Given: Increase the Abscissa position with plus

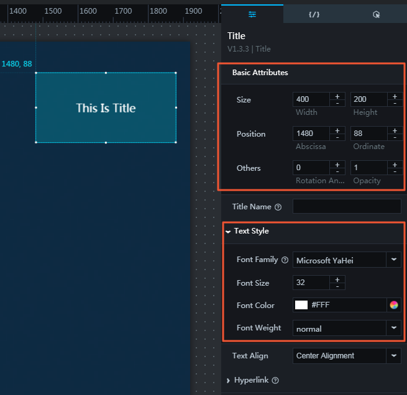Looking at the screenshot, I should tap(337, 130).
